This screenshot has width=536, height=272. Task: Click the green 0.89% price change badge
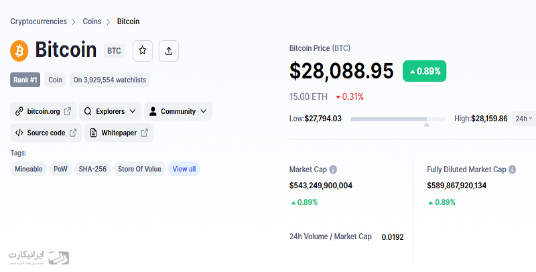pyautogui.click(x=425, y=71)
